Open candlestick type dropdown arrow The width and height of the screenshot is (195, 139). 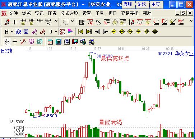[x=56, y=32]
